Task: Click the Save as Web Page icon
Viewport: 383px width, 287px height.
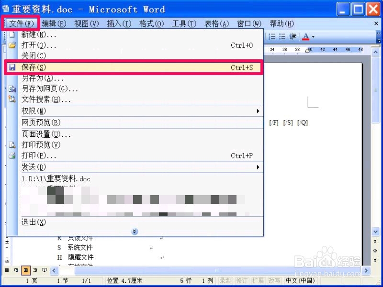Action: pos(12,88)
